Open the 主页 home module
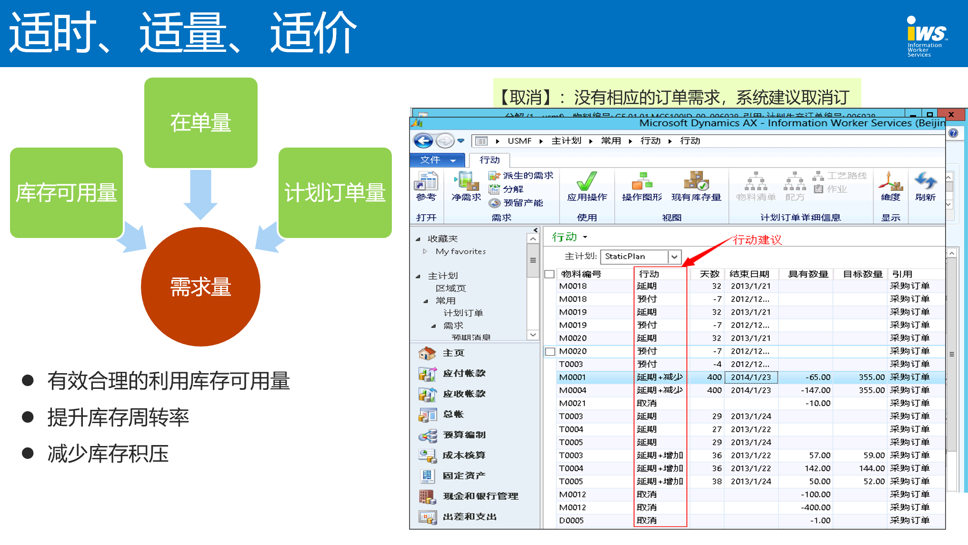The height and width of the screenshot is (545, 968). [x=441, y=353]
